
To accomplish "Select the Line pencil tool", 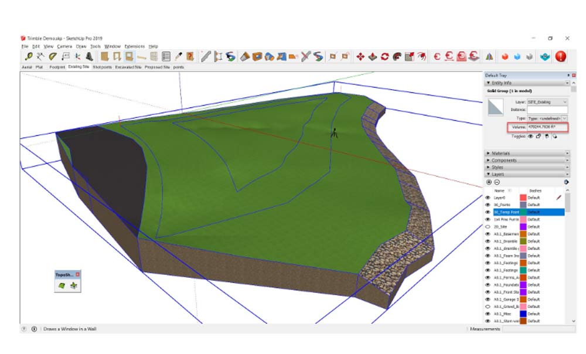I will (206, 57).
